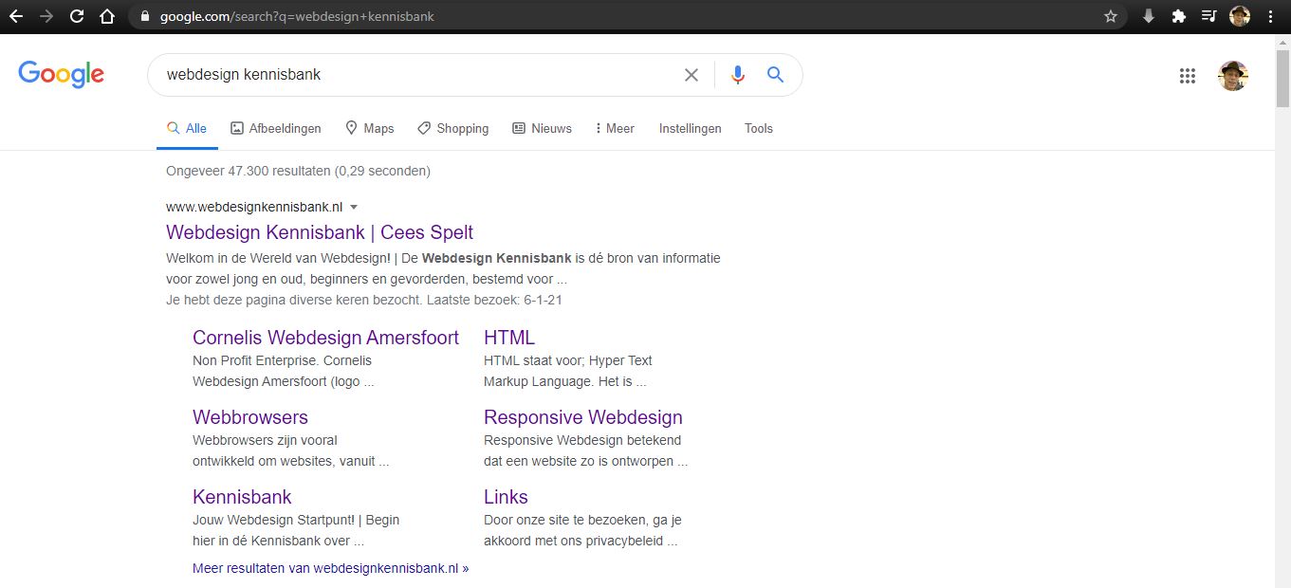Open the Google account avatar
This screenshot has height=588, width=1291.
pos(1233,76)
